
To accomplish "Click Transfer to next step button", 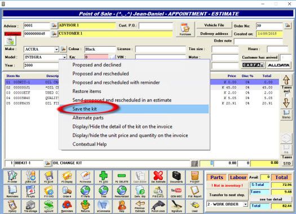I will [227, 195].
